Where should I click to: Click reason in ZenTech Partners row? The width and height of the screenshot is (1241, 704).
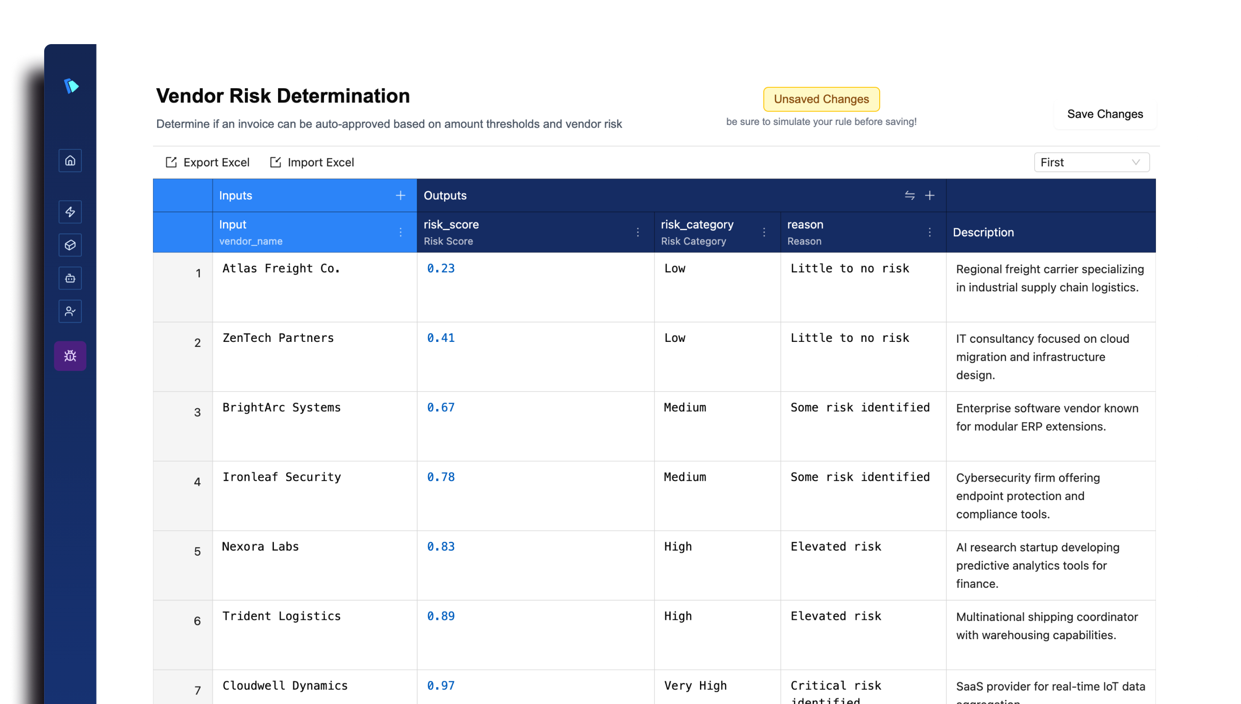(863, 357)
